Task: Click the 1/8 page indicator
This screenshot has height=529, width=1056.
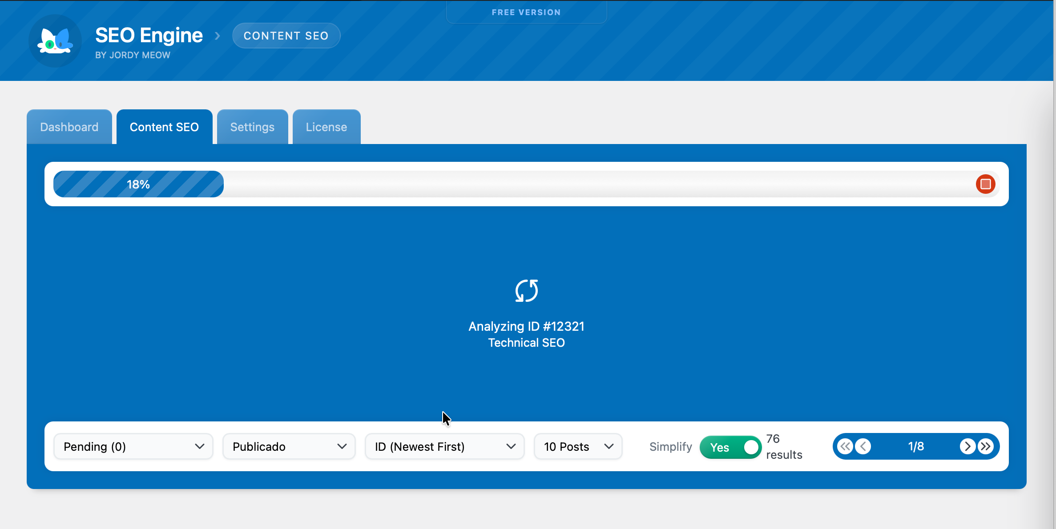Action: [915, 446]
